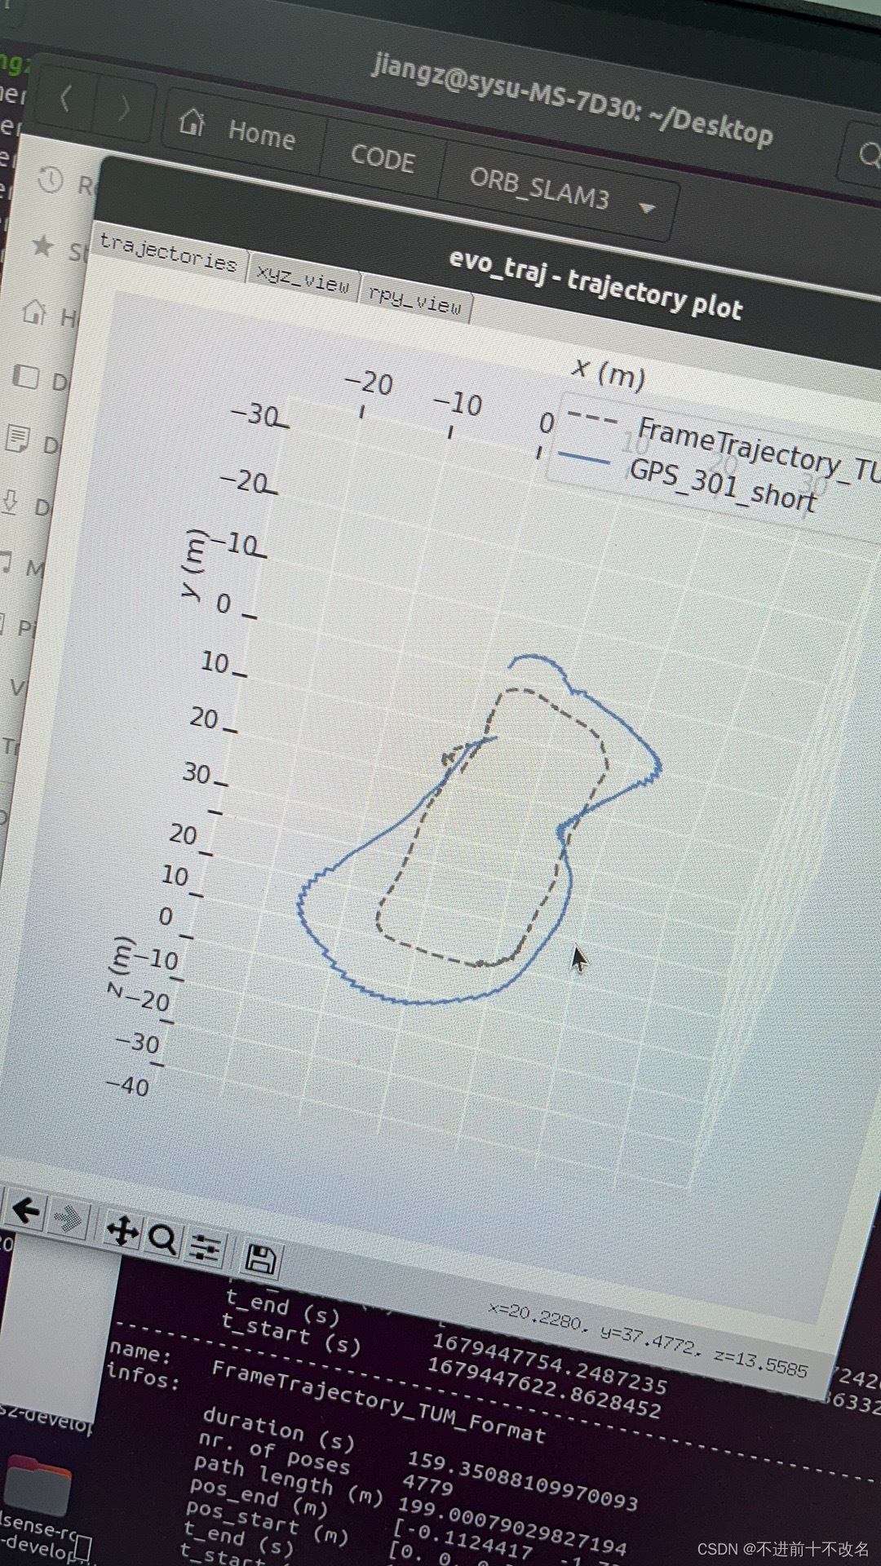Switch to the trajectories tab
The width and height of the screenshot is (881, 1566).
167,253
